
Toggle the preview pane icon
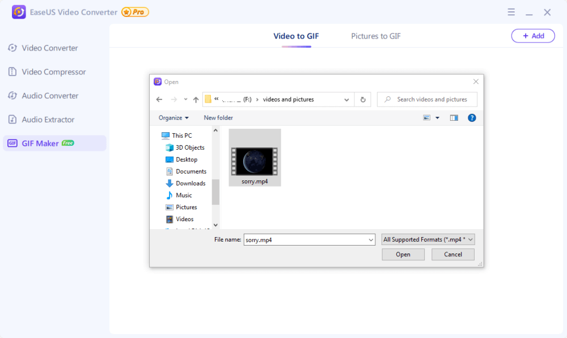(x=454, y=118)
